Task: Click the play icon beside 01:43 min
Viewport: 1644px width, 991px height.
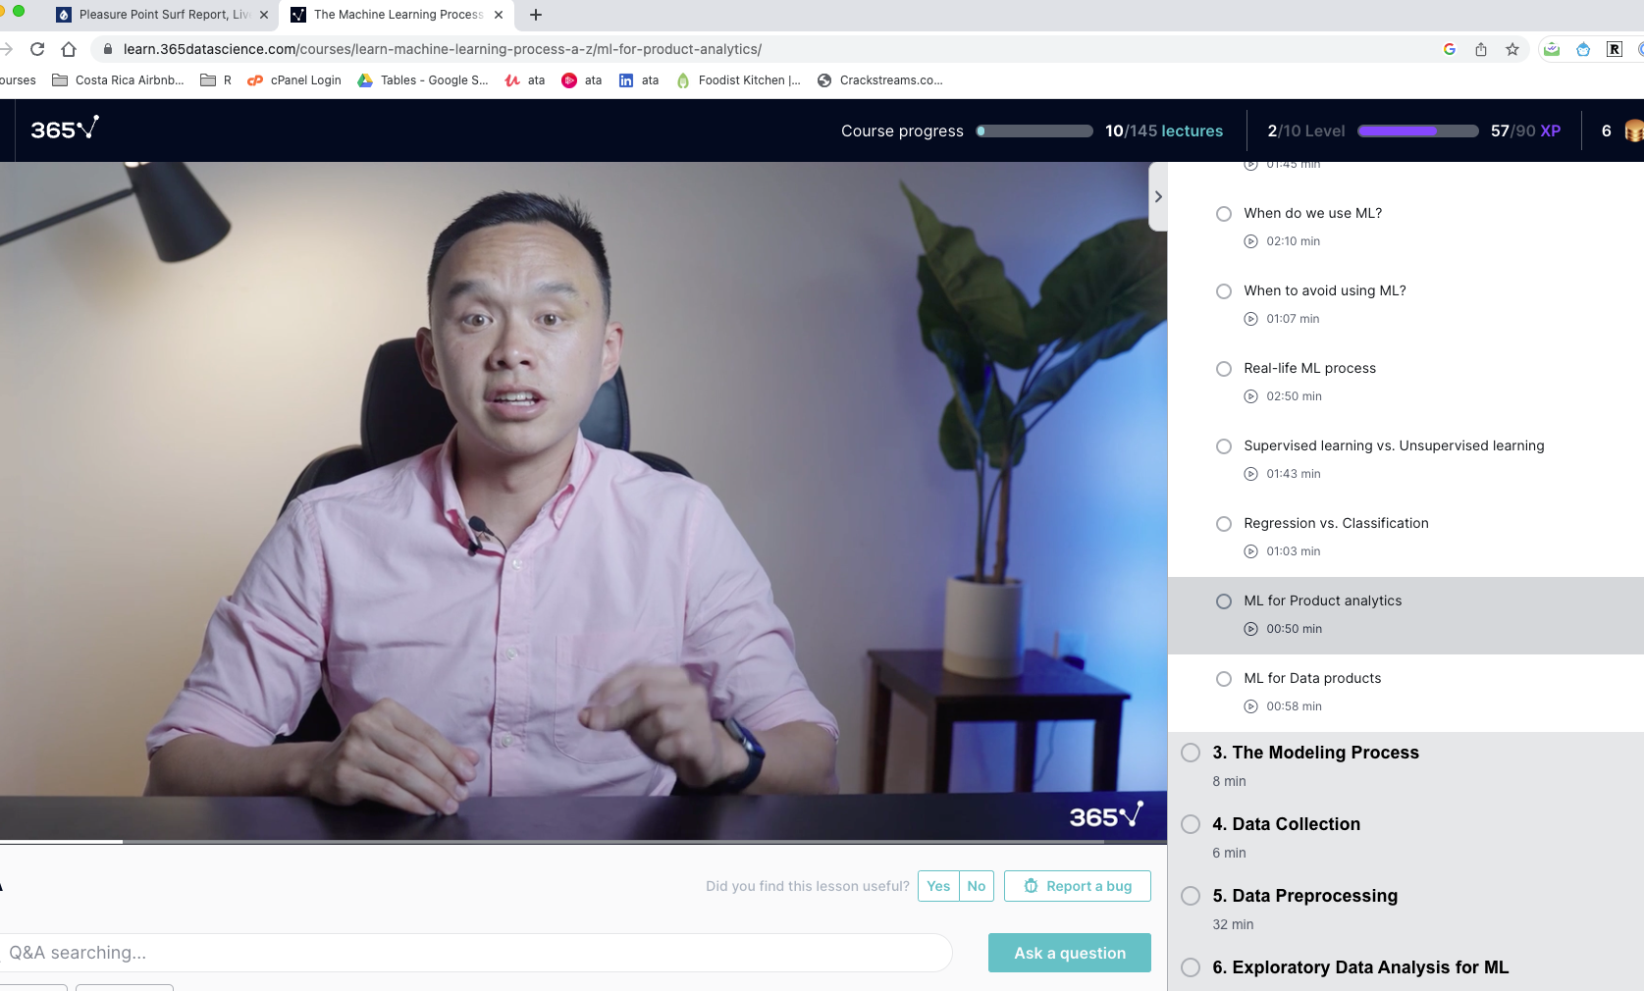Action: (1250, 474)
